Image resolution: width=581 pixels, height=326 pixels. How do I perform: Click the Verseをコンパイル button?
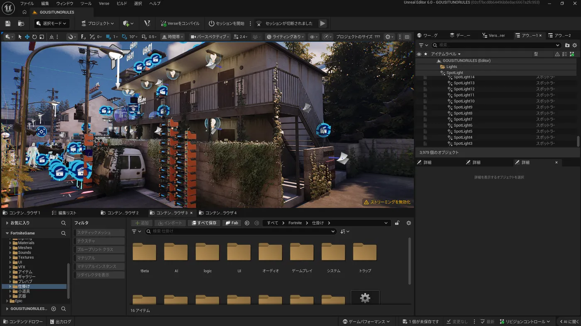pos(180,24)
